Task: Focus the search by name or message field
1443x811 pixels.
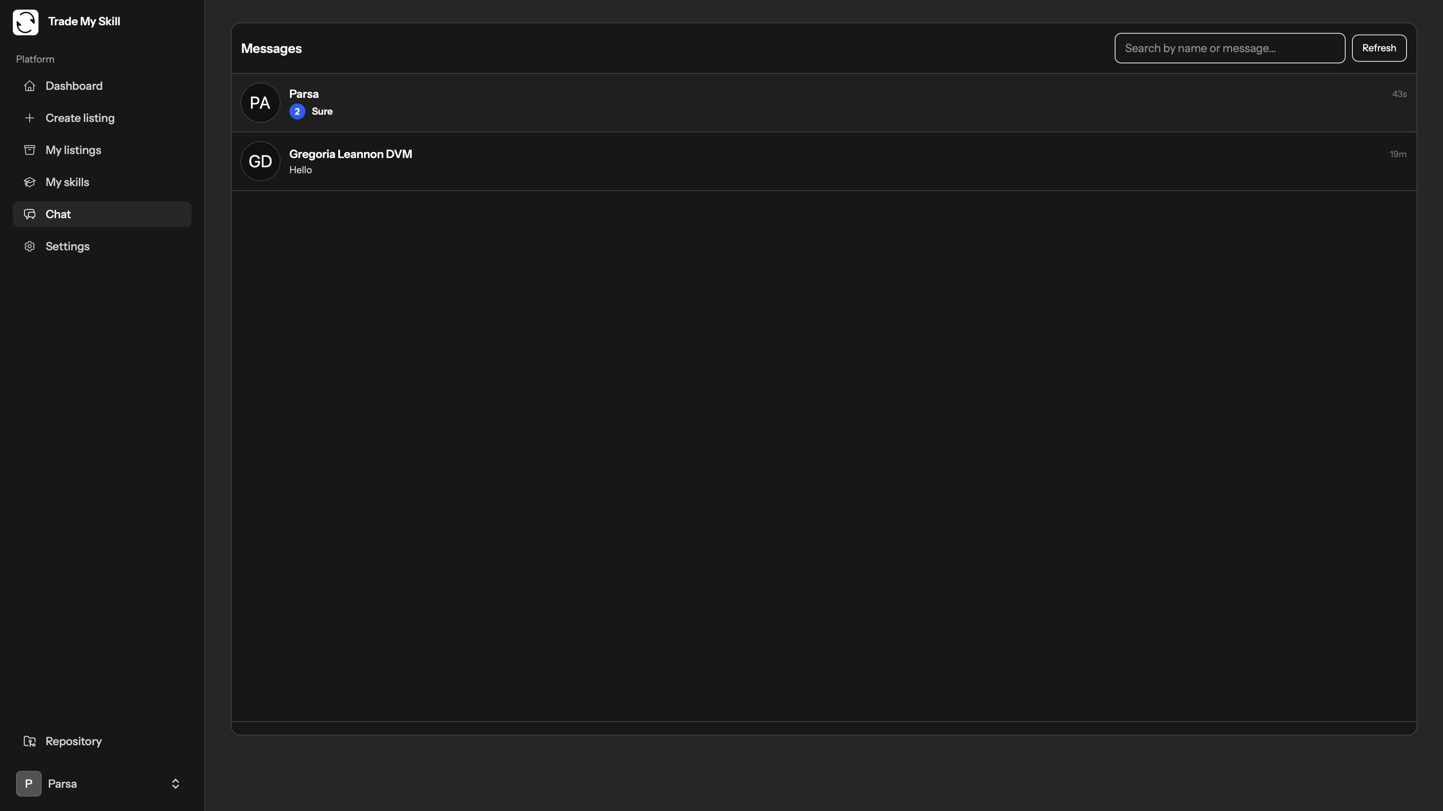Action: [1229, 48]
